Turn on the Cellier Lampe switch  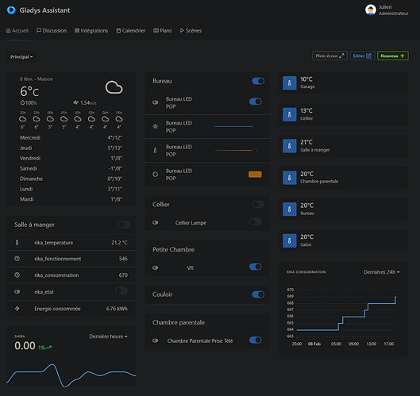tap(256, 222)
